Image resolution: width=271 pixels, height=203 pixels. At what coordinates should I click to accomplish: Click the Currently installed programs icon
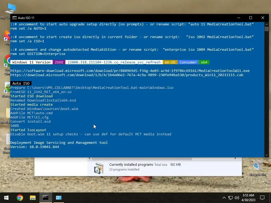[99, 168]
